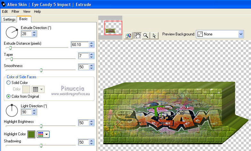Select the hand pan tool
251x151 pixels.
pyautogui.click(x=137, y=35)
